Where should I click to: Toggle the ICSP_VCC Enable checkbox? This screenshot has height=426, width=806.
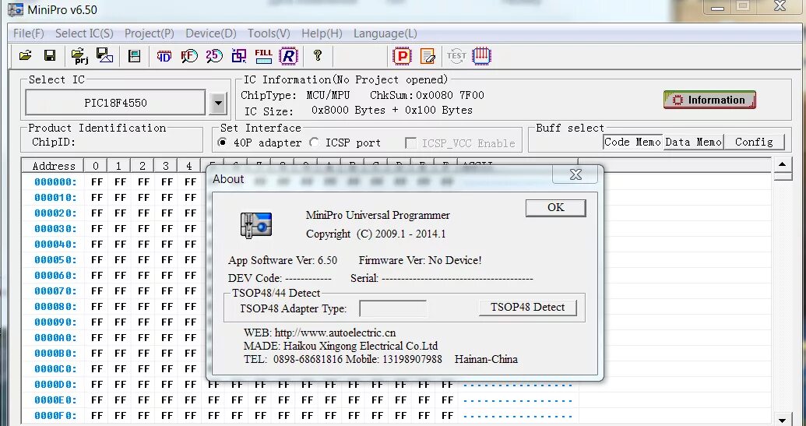(x=410, y=143)
